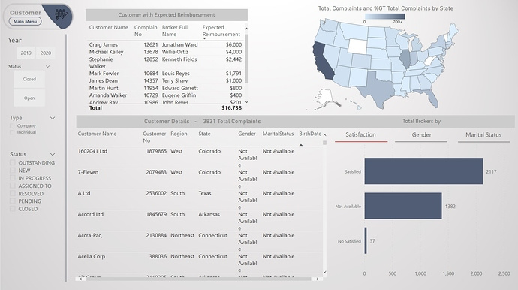The width and height of the screenshot is (518, 290).
Task: Tick the PENDING status checkbox
Action: [x=13, y=201]
